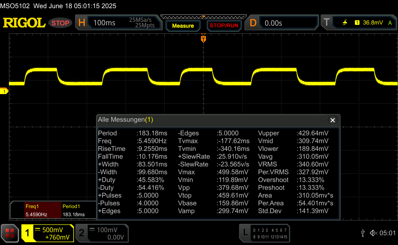This screenshot has width=398, height=245.
Task: Click the Period 183.18ms measurement row
Action: (x=133, y=133)
